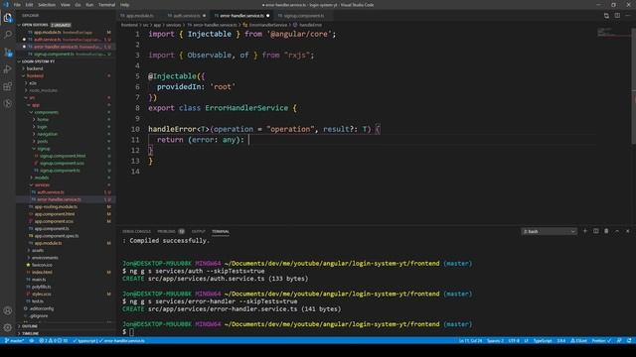Open the Extensions view
The width and height of the screenshot is (636, 357).
(8, 86)
